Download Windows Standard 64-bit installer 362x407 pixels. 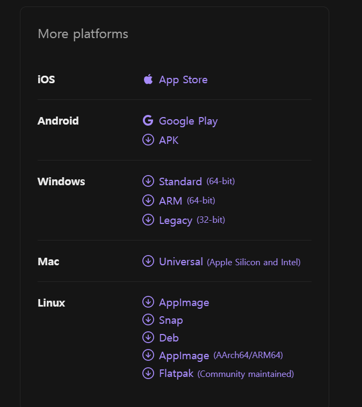[x=180, y=181]
